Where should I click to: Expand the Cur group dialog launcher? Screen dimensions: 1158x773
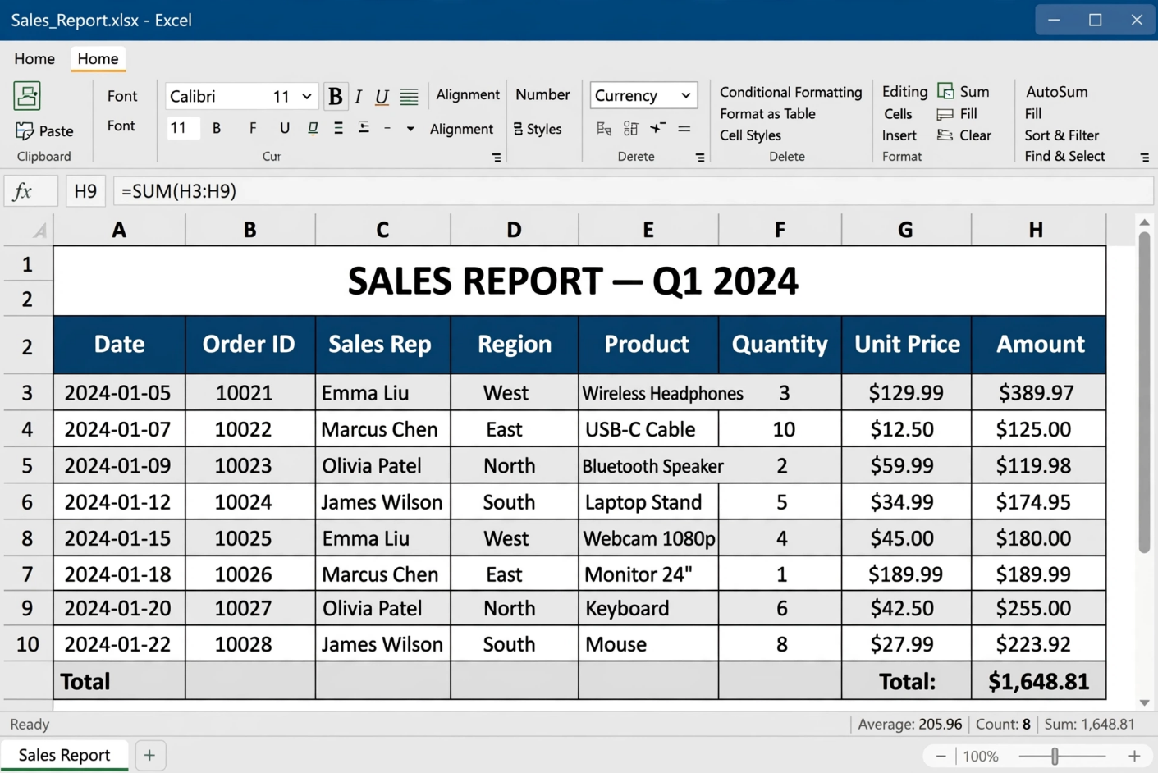click(497, 158)
